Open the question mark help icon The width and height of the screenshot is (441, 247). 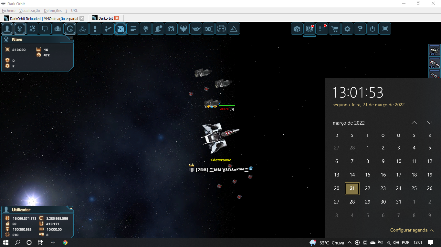[x=360, y=29]
